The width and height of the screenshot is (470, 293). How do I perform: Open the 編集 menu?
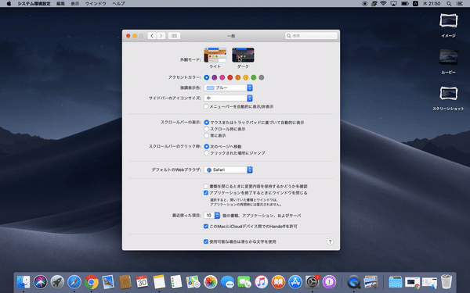click(60, 4)
